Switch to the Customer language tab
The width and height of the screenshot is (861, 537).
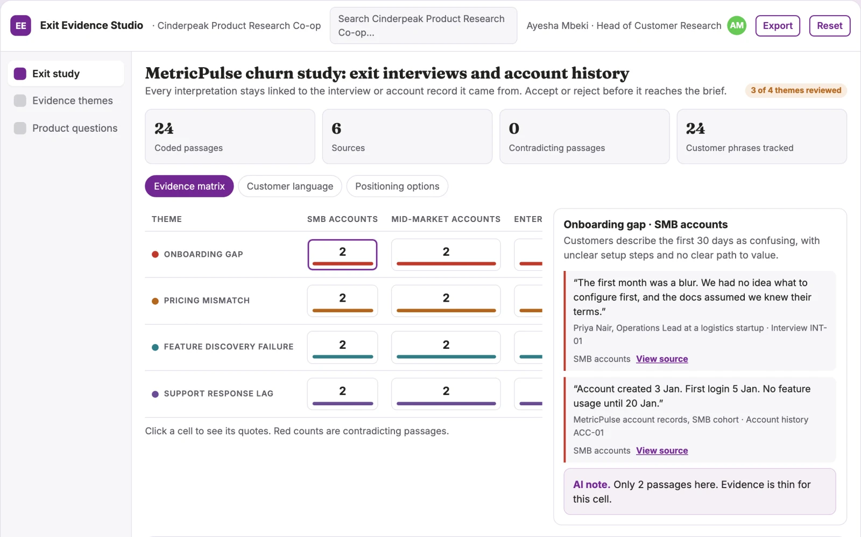[290, 186]
